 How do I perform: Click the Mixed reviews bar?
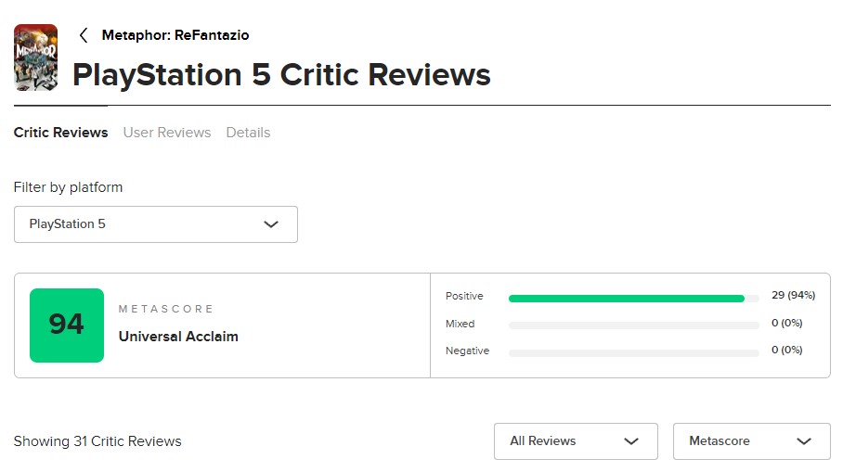tap(633, 325)
